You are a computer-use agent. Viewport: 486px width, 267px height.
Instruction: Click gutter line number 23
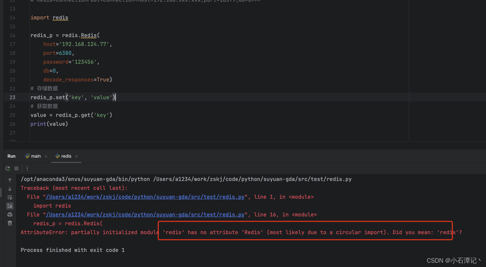point(12,98)
